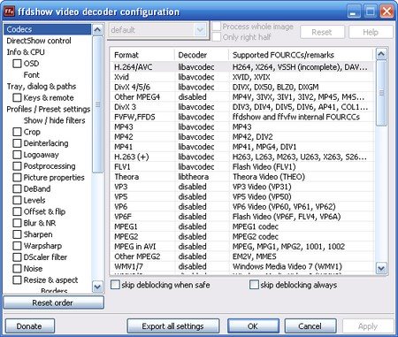Toggle Keys & remote checkbox
The image size is (398, 337).
coord(17,97)
